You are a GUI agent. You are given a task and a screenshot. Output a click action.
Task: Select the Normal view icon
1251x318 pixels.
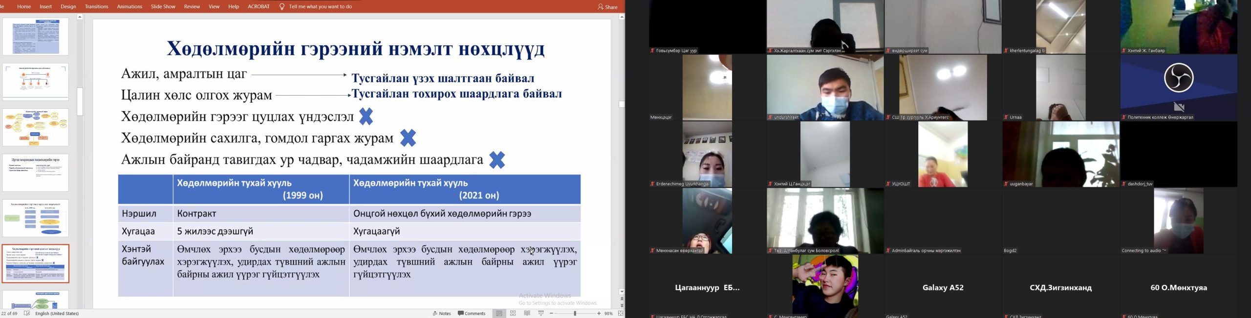[499, 314]
